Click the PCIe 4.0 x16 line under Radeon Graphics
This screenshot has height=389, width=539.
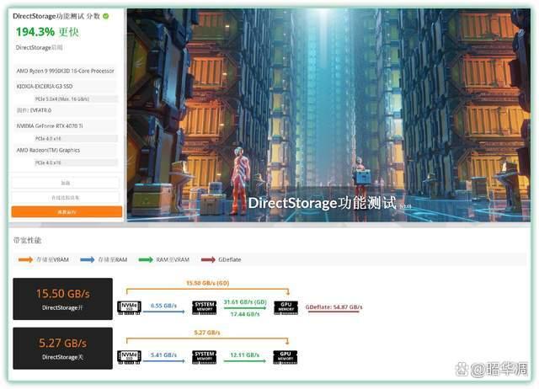click(75, 163)
